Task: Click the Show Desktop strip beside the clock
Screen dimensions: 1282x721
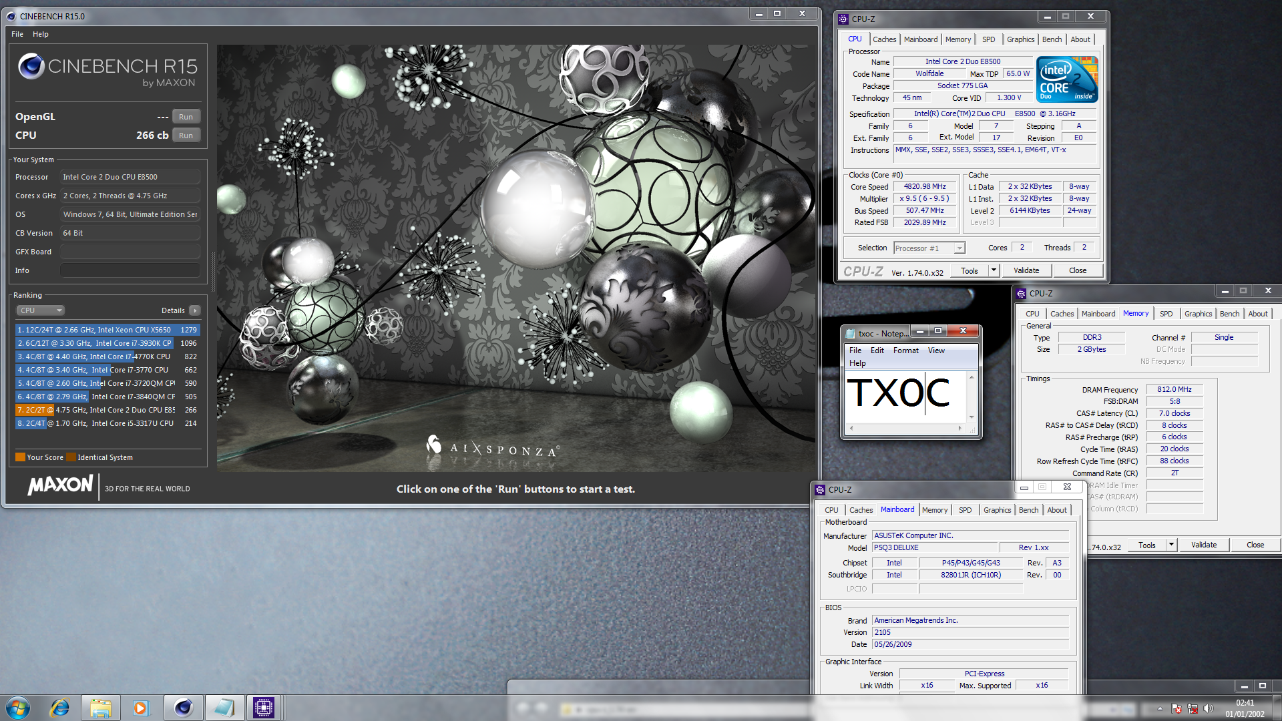Action: (1277, 708)
